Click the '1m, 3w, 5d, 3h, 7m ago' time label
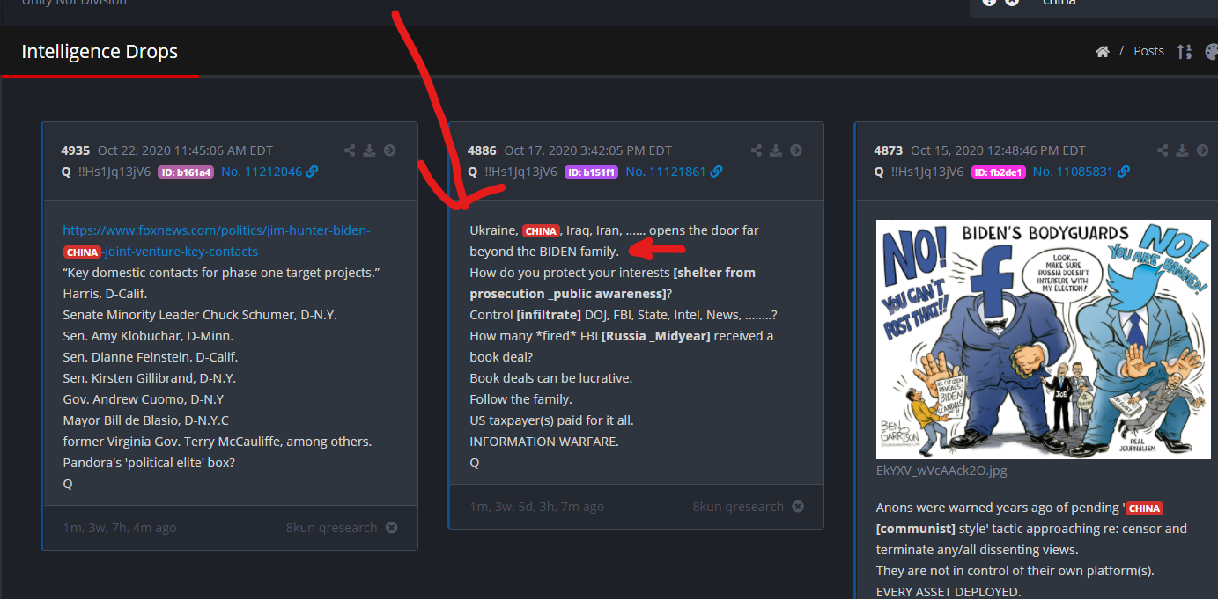This screenshot has width=1218, height=599. coord(537,507)
